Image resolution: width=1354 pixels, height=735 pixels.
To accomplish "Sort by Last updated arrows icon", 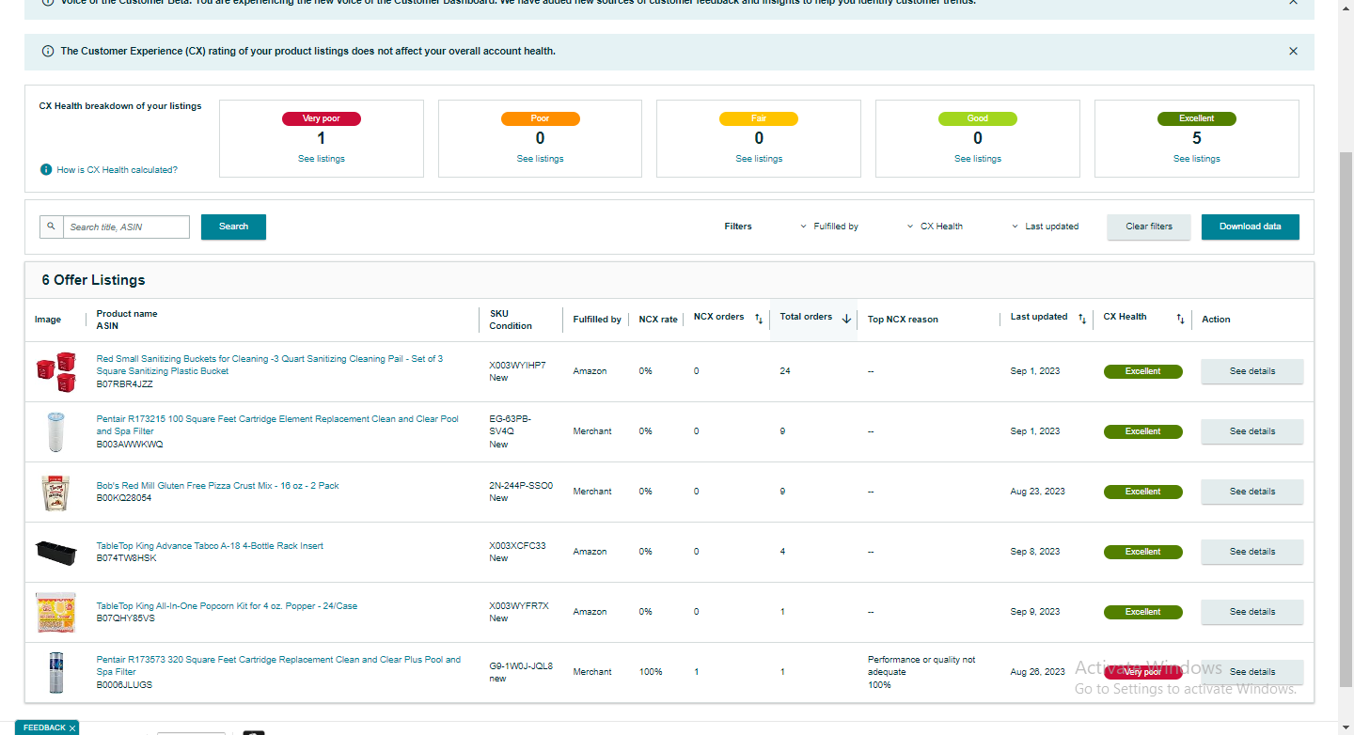I will [1082, 320].
